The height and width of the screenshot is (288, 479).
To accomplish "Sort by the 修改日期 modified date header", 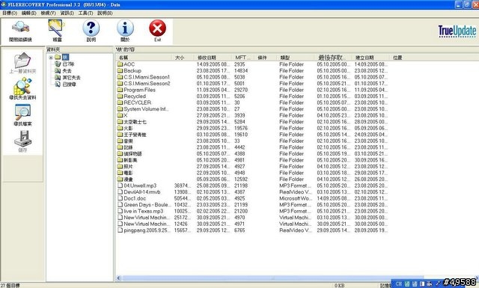I will (213, 58).
